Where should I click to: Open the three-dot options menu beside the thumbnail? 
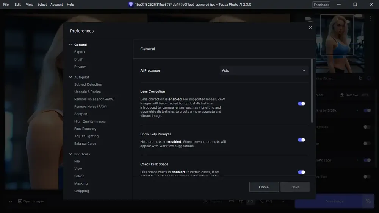pos(370,18)
